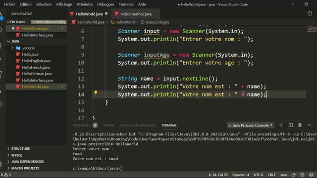Viewport: 317px width, 178px height.
Task: Open the Affichage menu
Action: (x=64, y=4)
